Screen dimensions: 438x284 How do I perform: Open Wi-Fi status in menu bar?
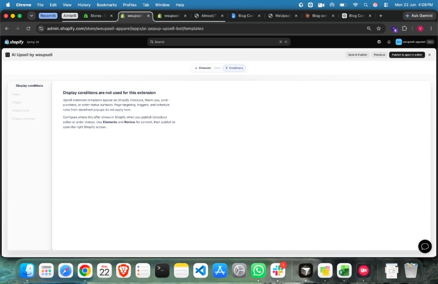[x=355, y=5]
